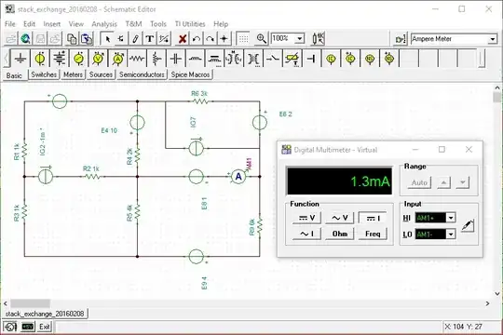Choose the battery component icon
The width and height of the screenshot is (503, 335).
[60, 59]
